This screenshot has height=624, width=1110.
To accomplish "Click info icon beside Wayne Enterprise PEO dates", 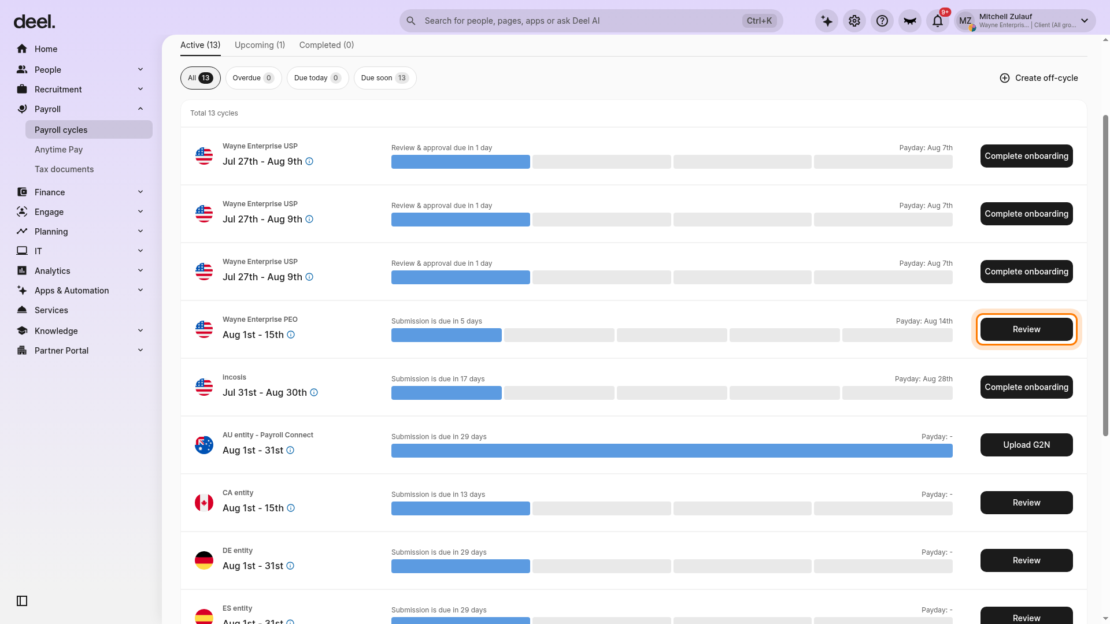I will (x=291, y=335).
